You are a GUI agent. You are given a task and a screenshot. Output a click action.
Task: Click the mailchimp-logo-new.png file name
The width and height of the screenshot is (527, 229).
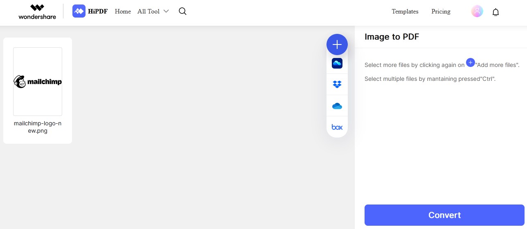tap(38, 127)
